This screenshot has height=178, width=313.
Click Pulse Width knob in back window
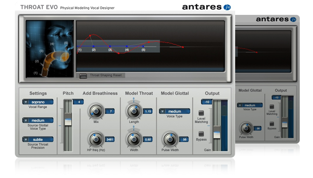click(246, 128)
